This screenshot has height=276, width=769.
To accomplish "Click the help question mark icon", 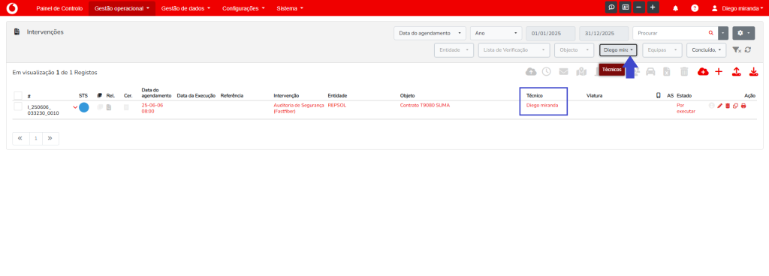I will click(x=695, y=8).
